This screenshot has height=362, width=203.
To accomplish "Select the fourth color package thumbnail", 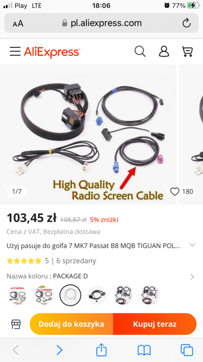I will pyautogui.click(x=97, y=295).
